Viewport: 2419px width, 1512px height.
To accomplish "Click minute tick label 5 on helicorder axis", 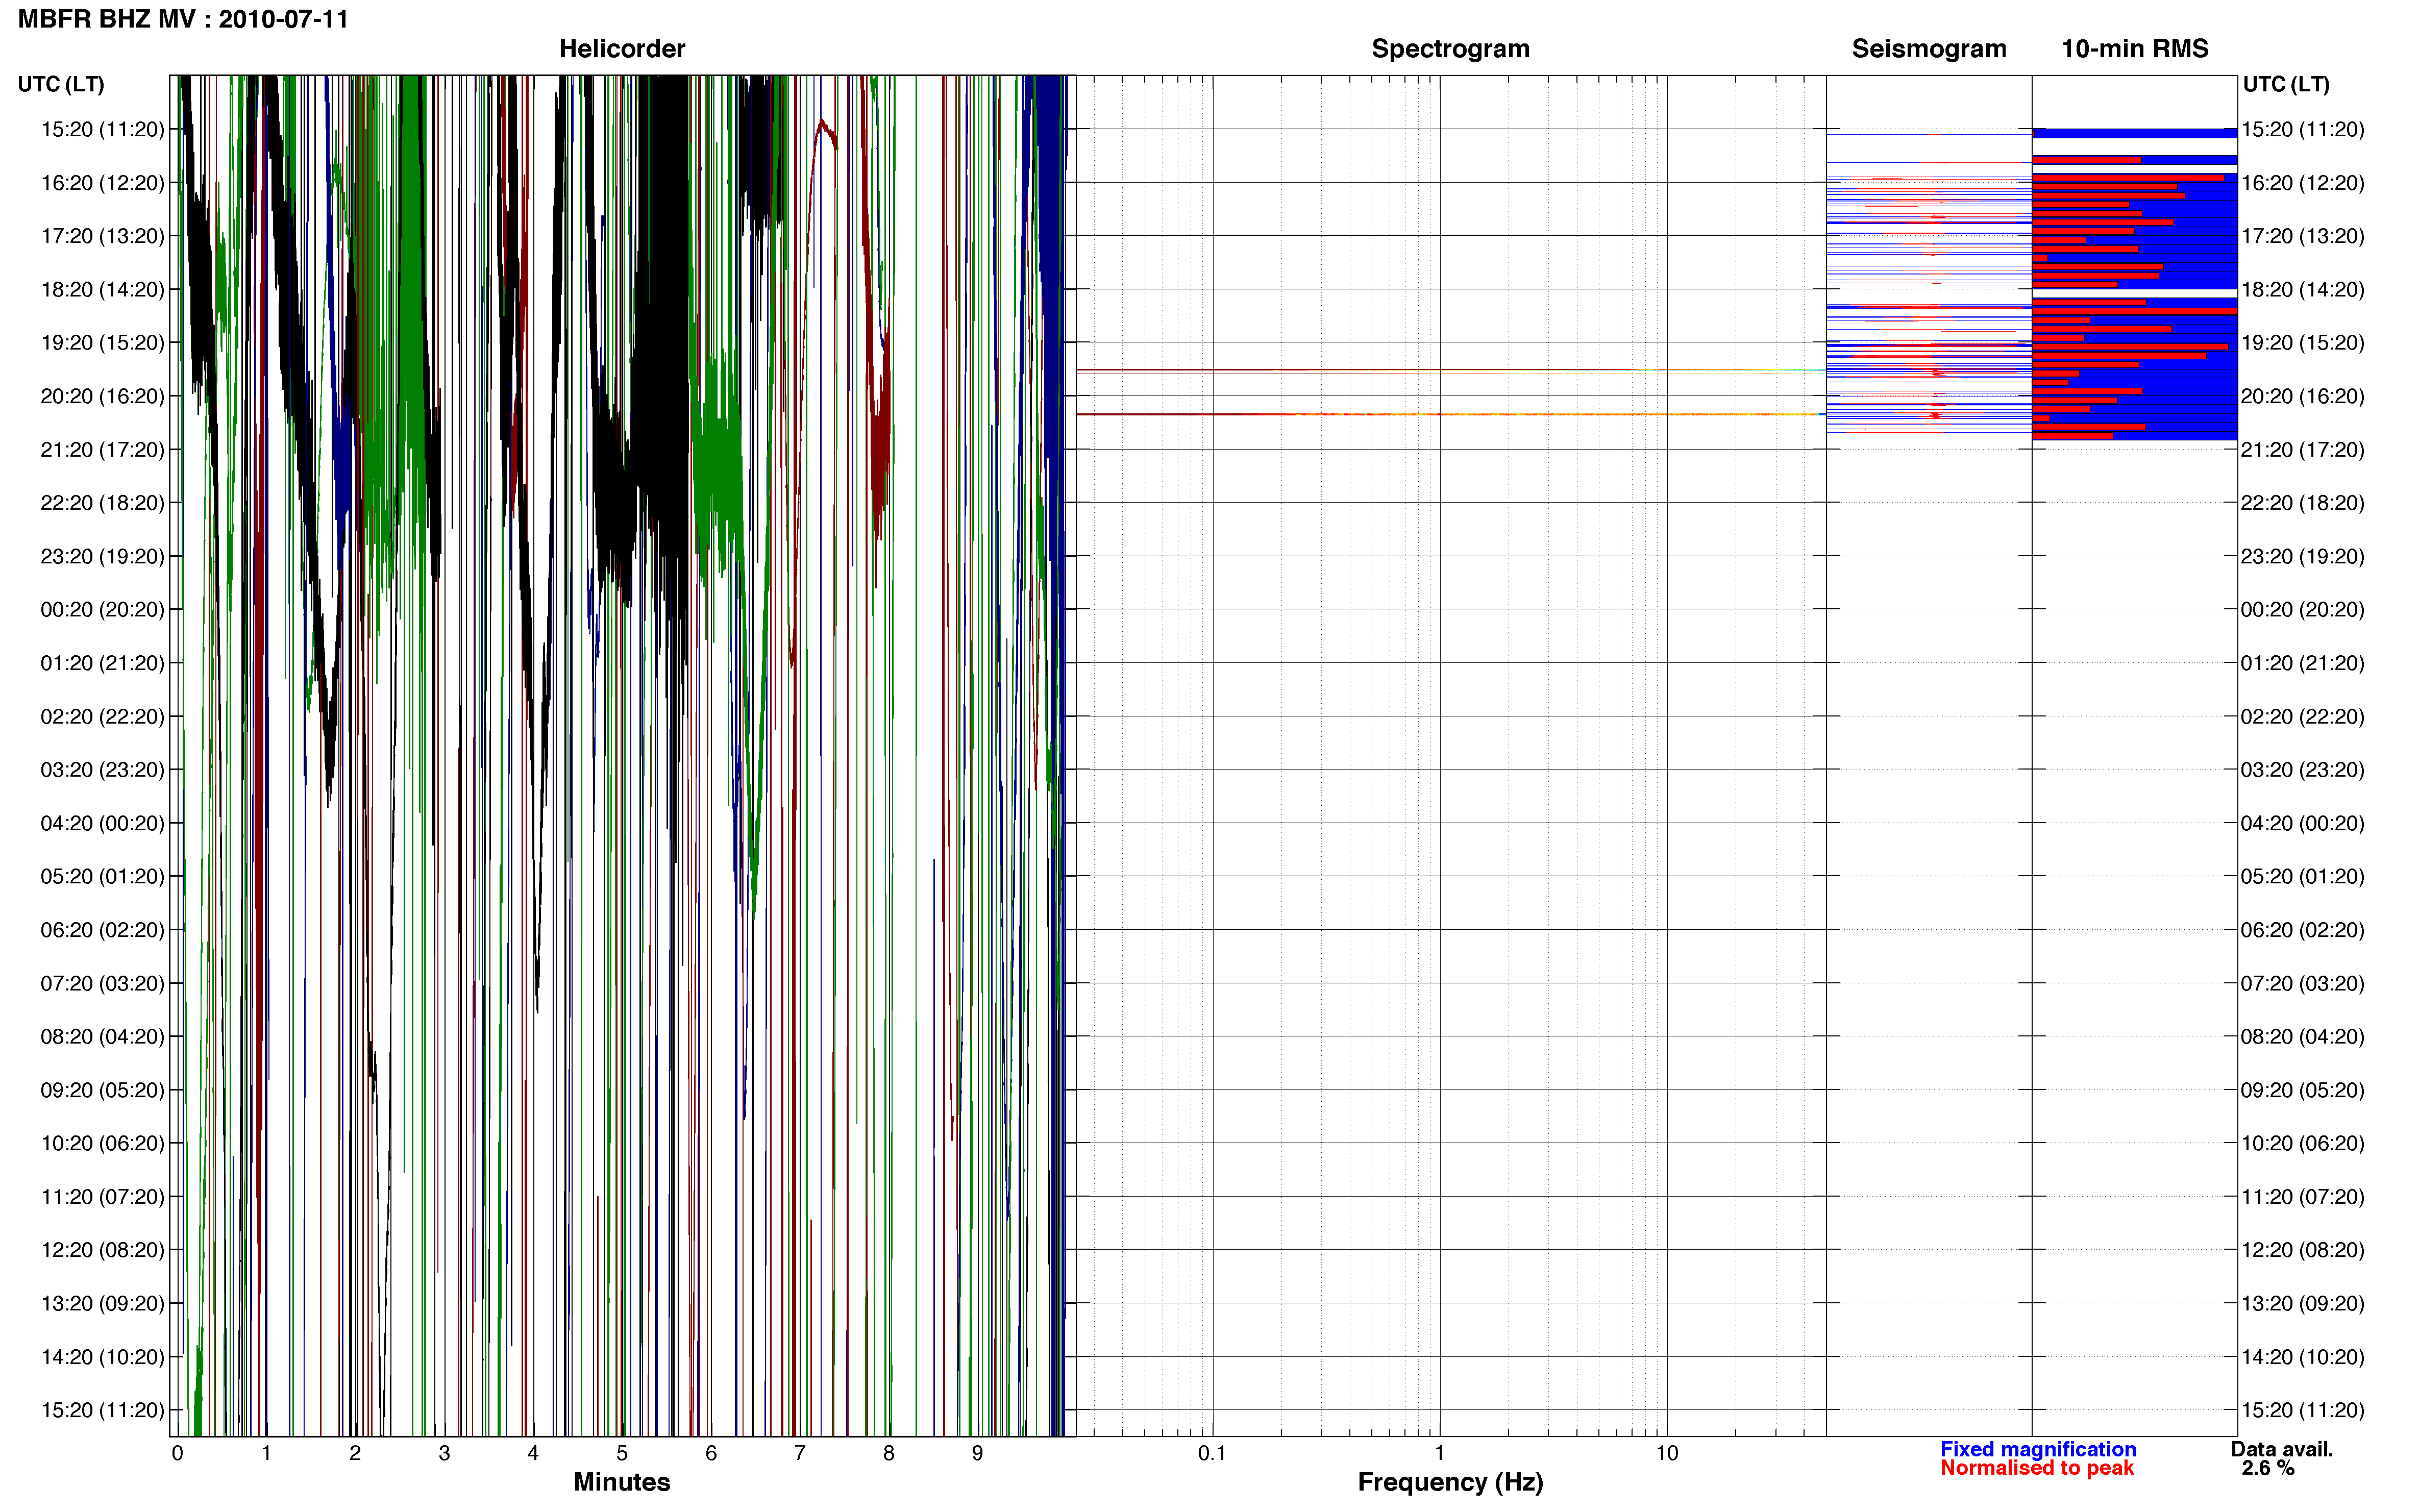I will click(x=622, y=1454).
